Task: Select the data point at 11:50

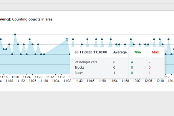Action: (x=102, y=39)
